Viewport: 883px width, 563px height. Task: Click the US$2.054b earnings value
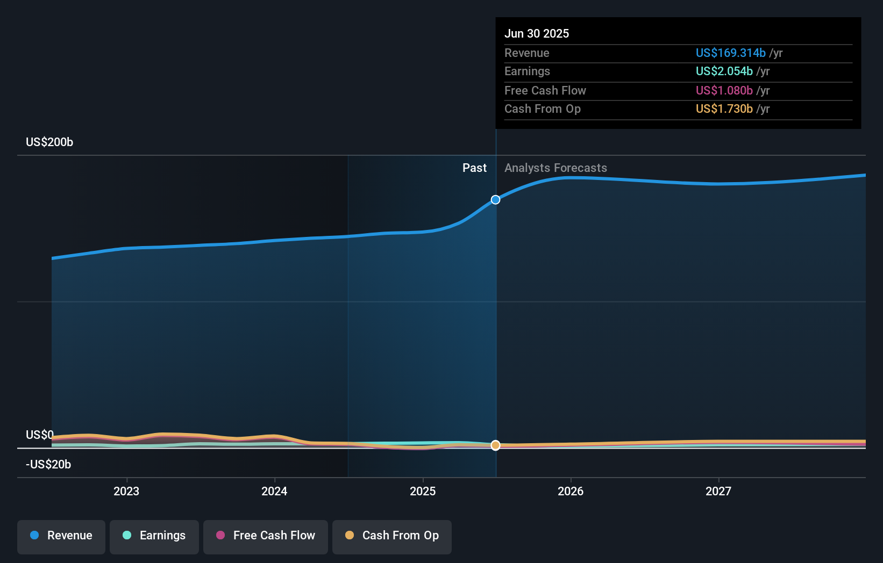coord(724,71)
